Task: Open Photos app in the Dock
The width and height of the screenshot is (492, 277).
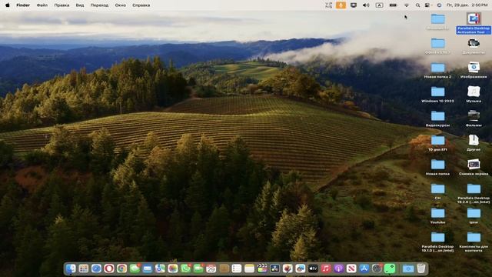Action: click(x=173, y=269)
